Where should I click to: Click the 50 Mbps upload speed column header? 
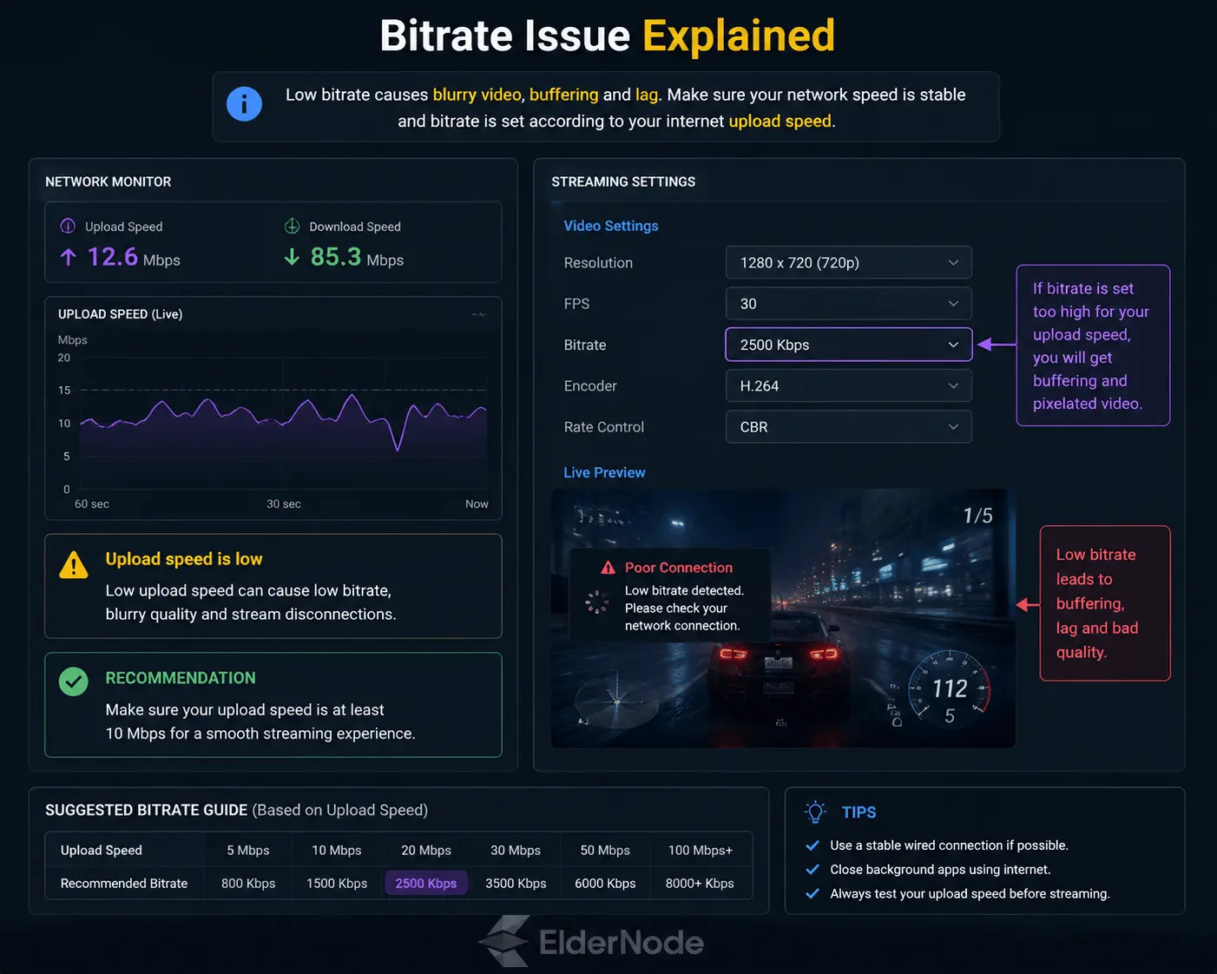[x=605, y=851]
